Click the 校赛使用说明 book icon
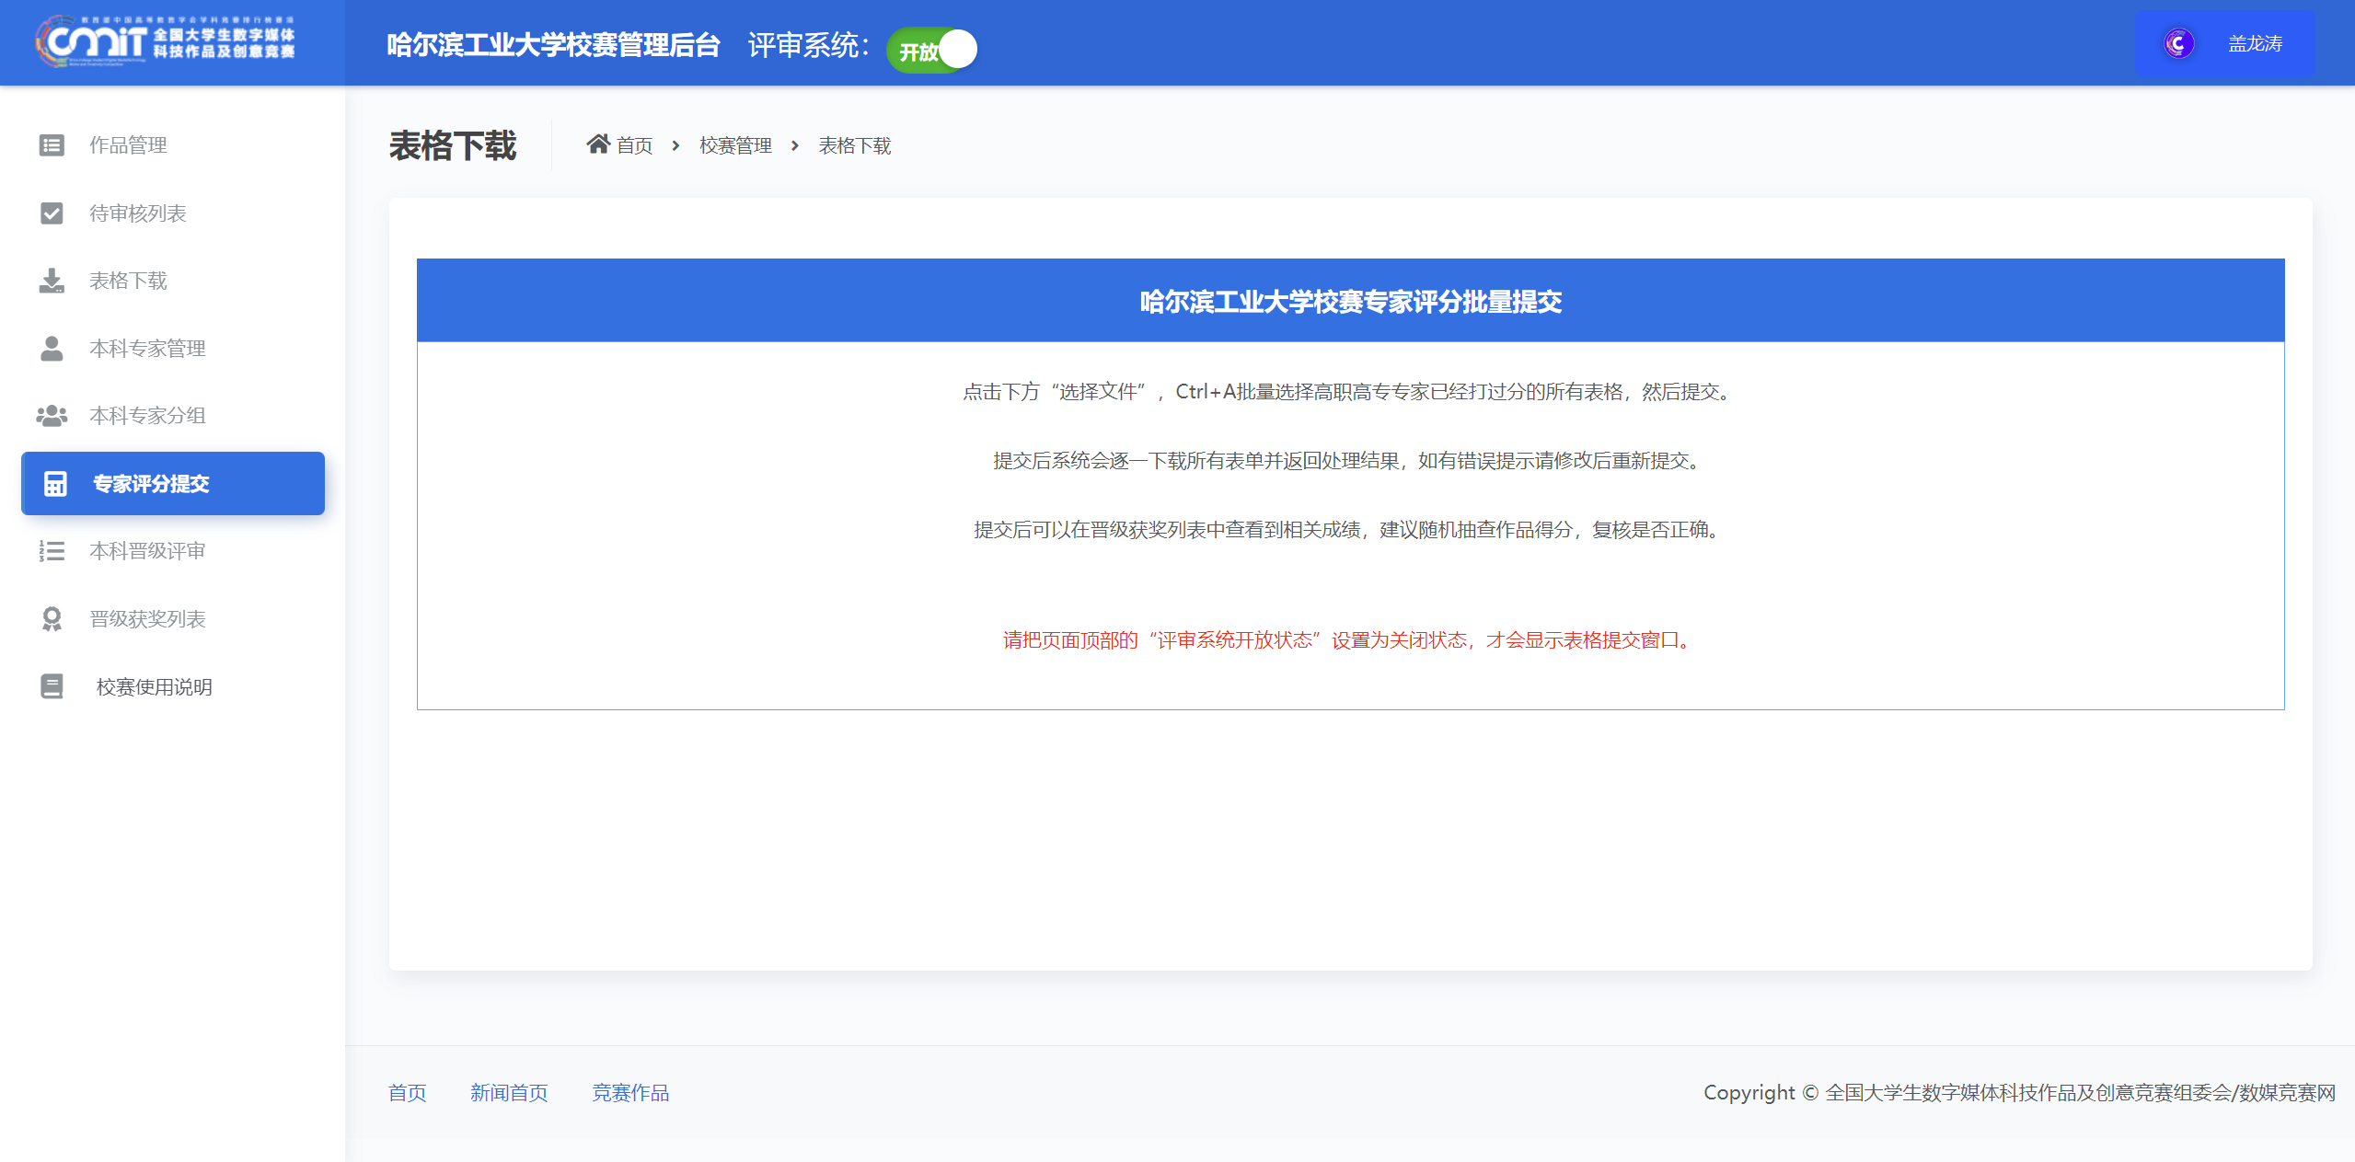Screen dimensions: 2355x1162 point(52,686)
